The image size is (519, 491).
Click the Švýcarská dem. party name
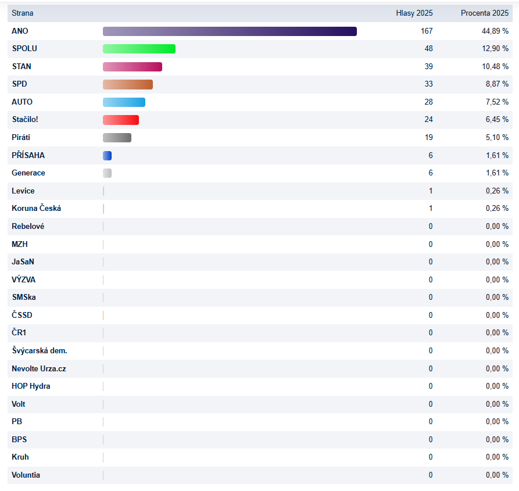39,350
